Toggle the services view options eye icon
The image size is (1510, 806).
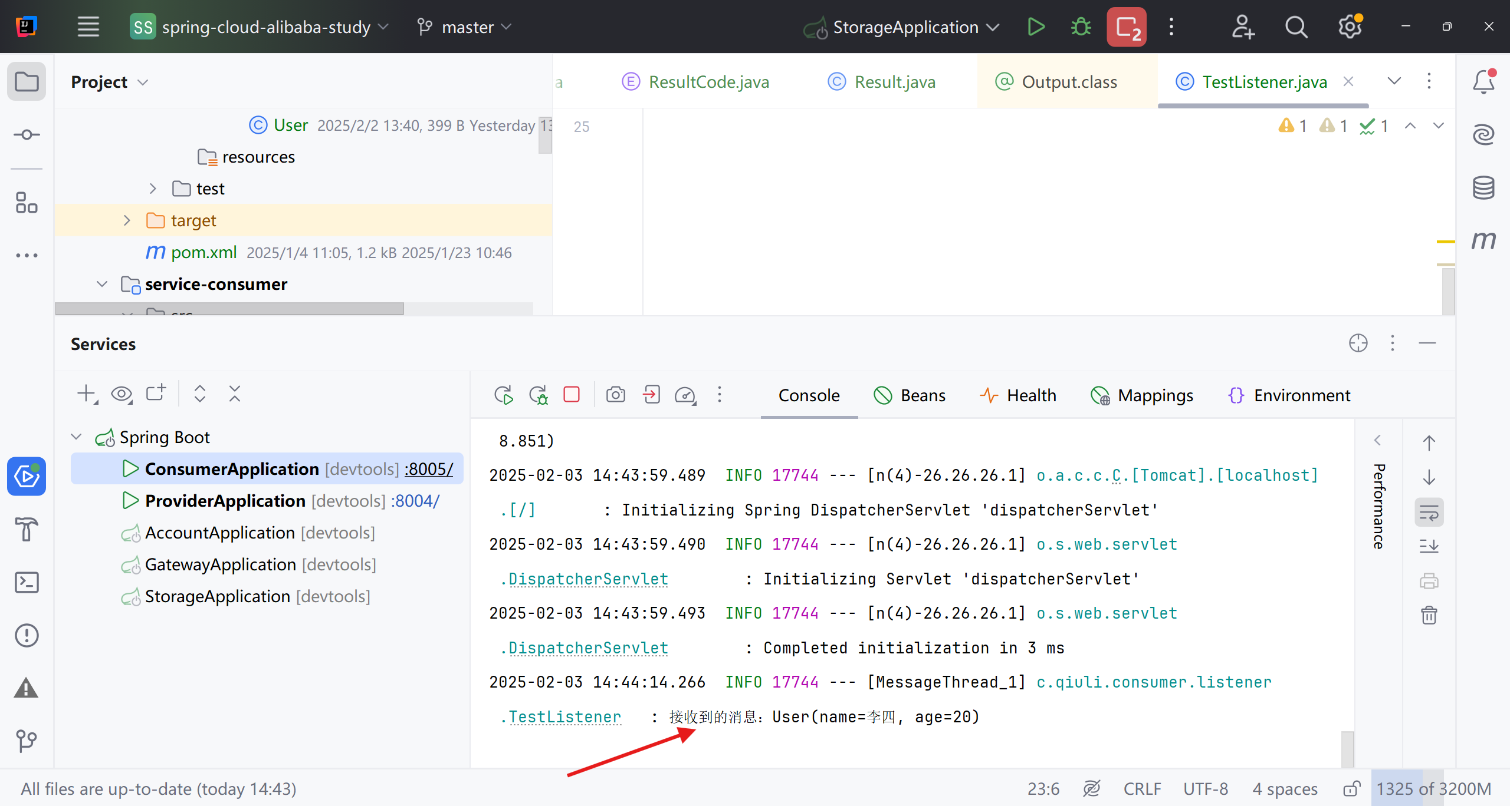[x=122, y=394]
